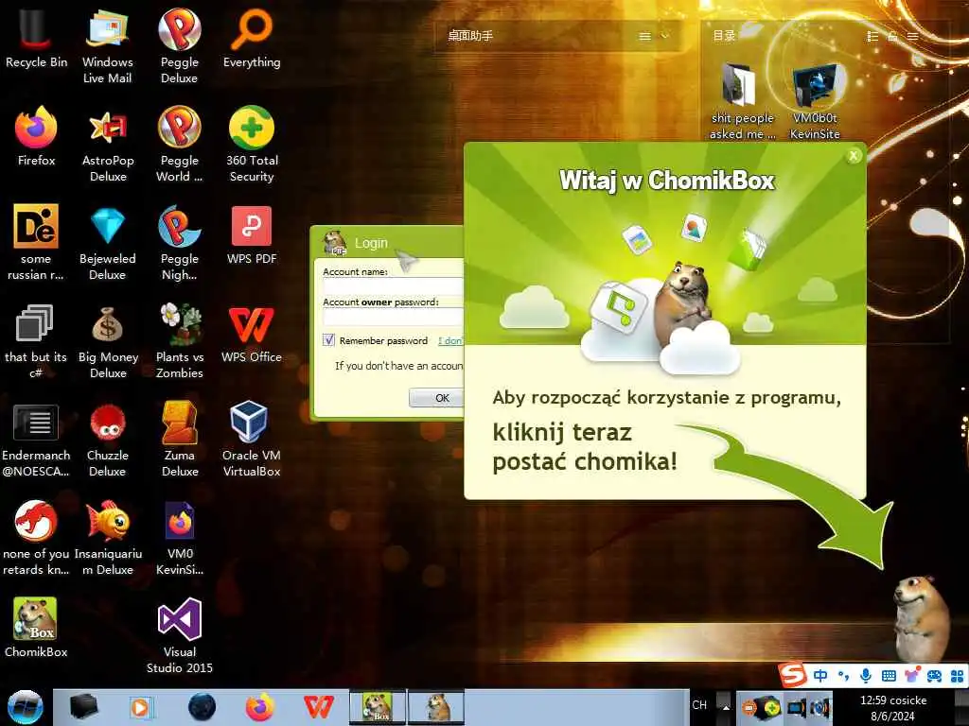969x726 pixels.
Task: Open the Everything search shortcut
Action: tap(252, 38)
